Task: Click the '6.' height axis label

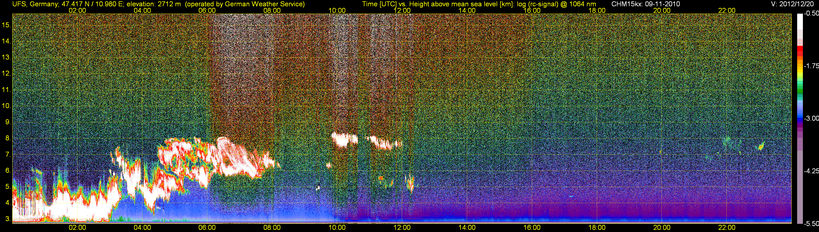Action: pyautogui.click(x=8, y=171)
